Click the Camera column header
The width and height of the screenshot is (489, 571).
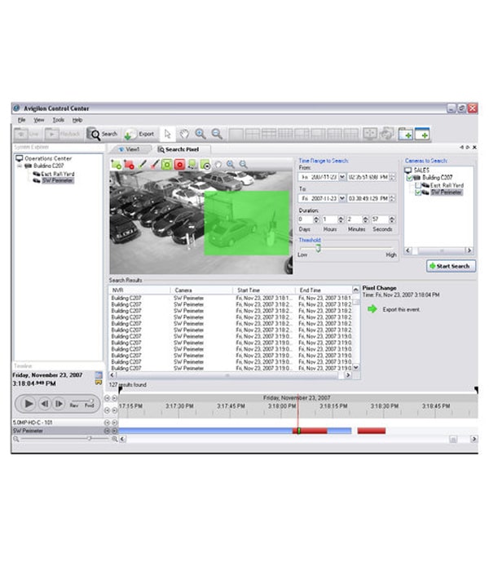(201, 290)
